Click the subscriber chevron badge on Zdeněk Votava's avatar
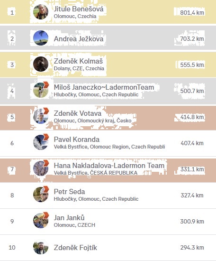This screenshot has height=261, width=216. [x=46, y=111]
